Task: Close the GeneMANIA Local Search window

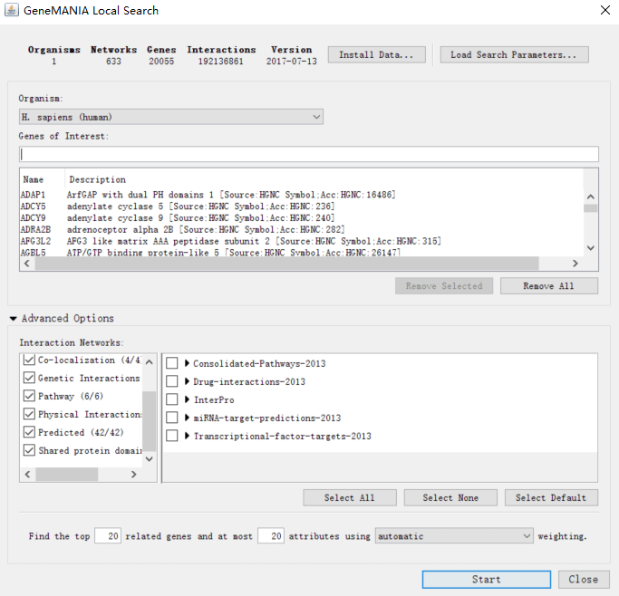Action: coord(604,10)
